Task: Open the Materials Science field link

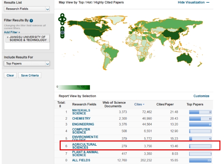Action: point(81,111)
